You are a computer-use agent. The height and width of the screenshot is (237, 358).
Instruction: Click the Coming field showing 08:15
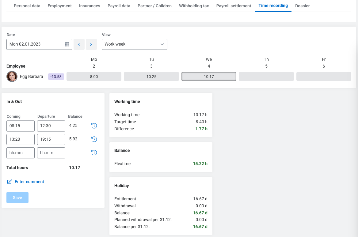point(21,126)
